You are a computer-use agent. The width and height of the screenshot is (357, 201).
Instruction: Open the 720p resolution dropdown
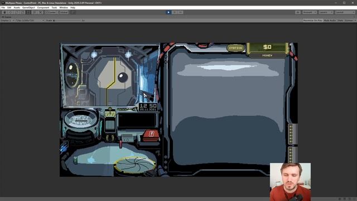pos(30,21)
